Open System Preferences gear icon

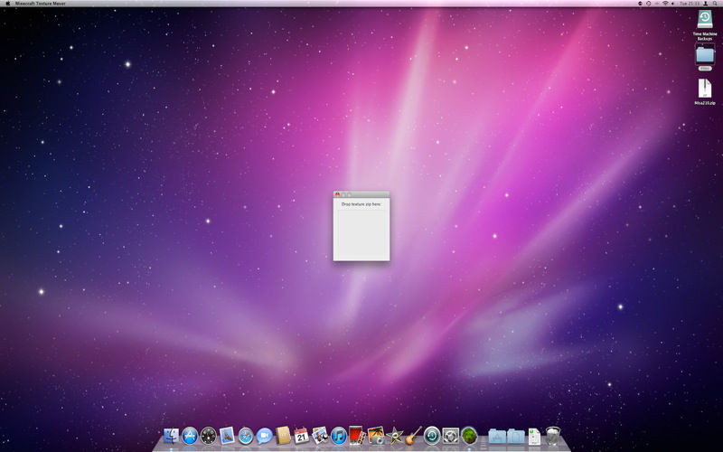click(x=450, y=436)
